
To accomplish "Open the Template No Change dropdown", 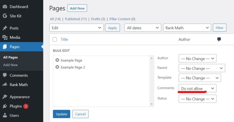I will (200, 78).
